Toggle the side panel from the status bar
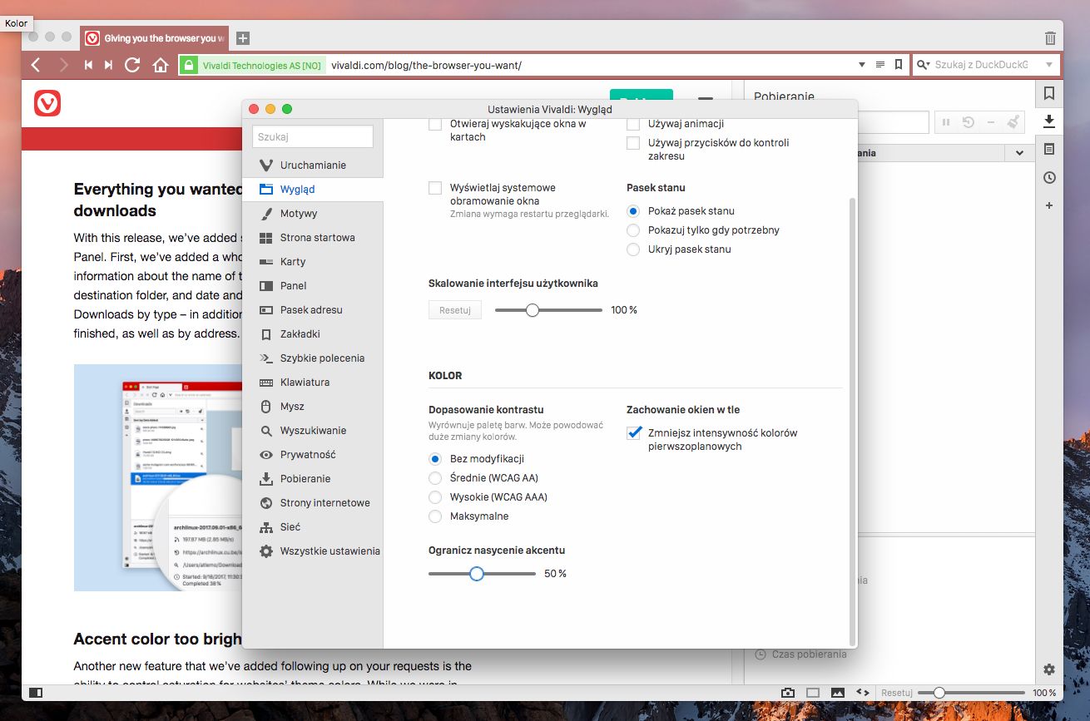The image size is (1090, 721). point(36,692)
